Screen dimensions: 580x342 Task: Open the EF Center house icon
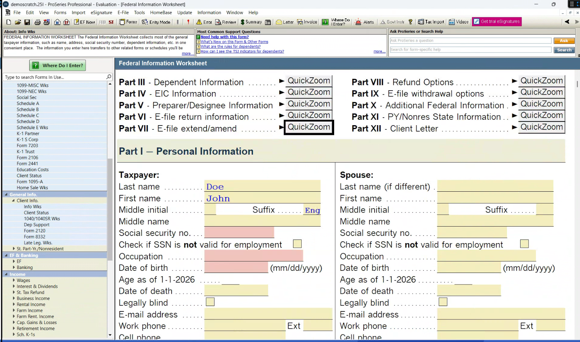[67, 22]
